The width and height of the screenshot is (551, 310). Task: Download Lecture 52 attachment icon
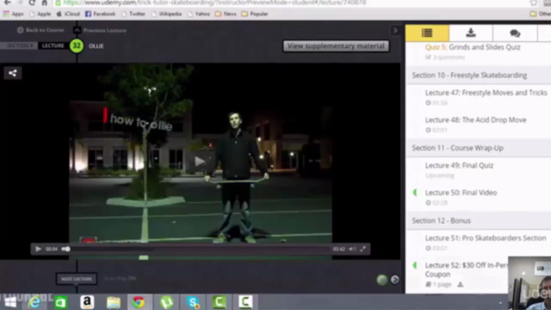tap(461, 284)
